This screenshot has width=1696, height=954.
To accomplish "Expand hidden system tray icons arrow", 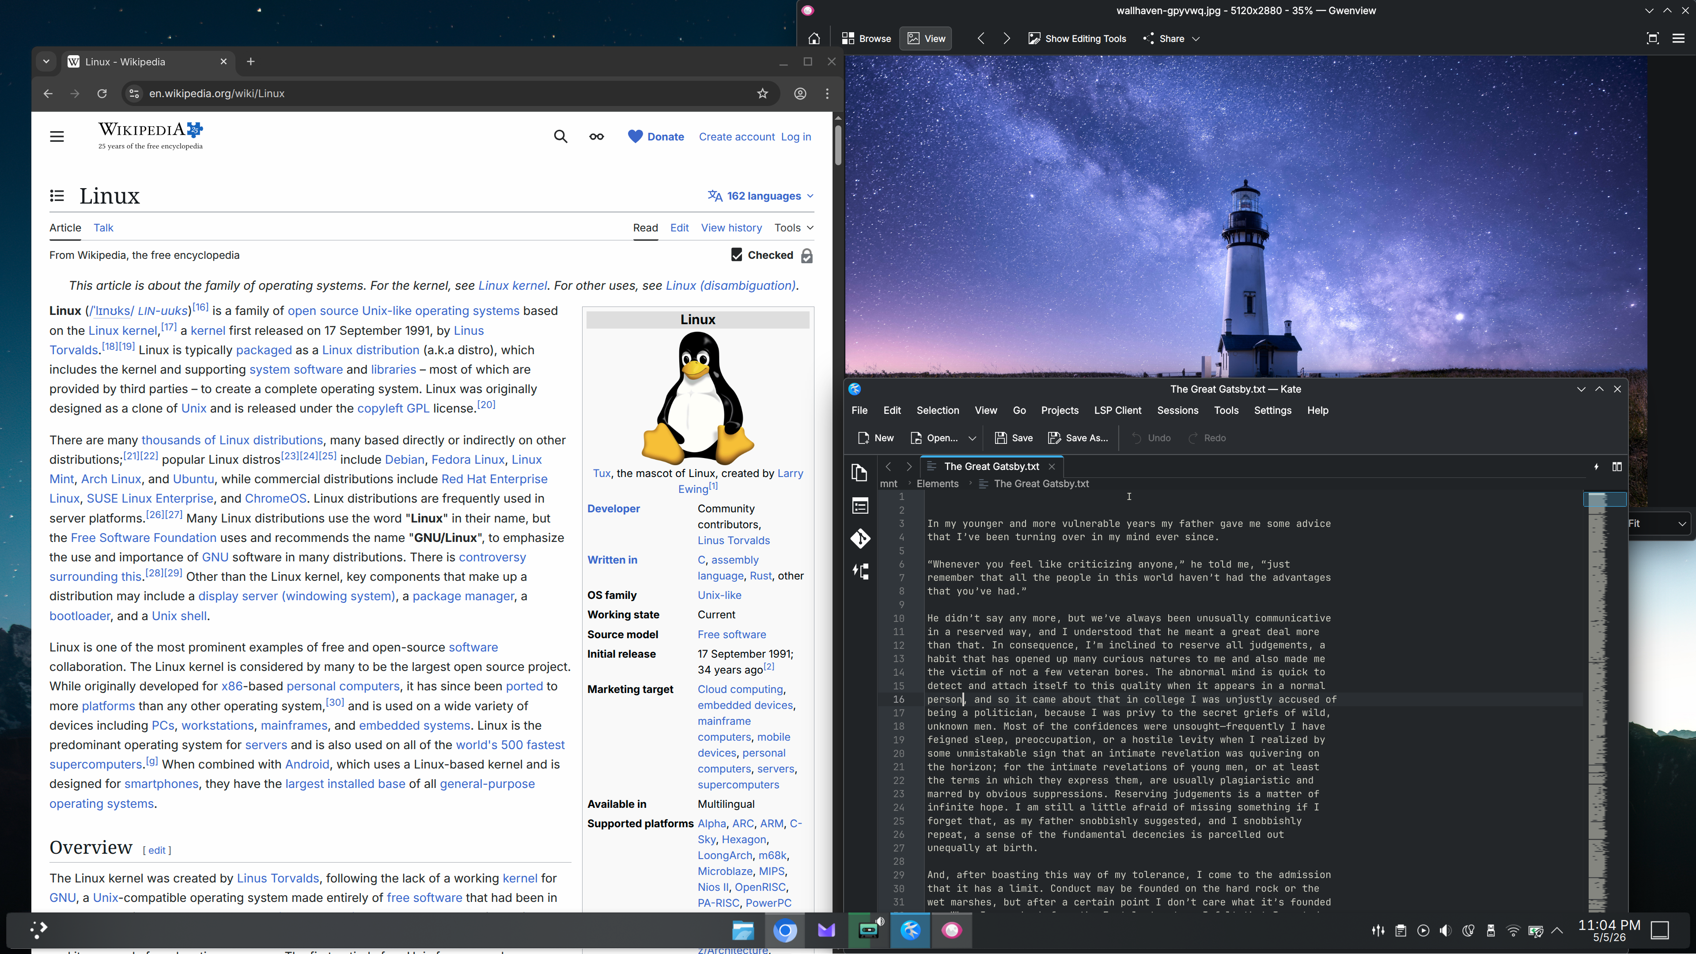I will coord(1557,931).
